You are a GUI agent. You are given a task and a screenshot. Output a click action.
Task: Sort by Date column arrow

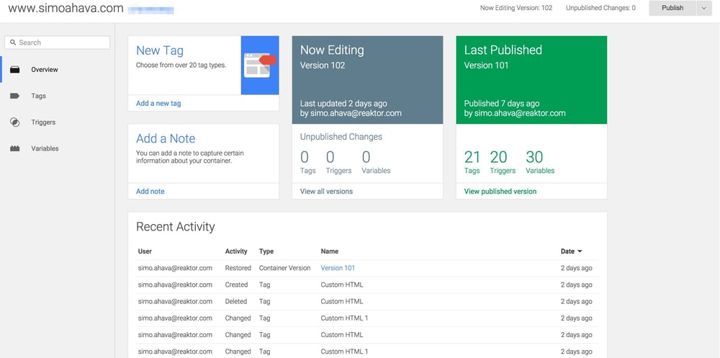coord(580,251)
